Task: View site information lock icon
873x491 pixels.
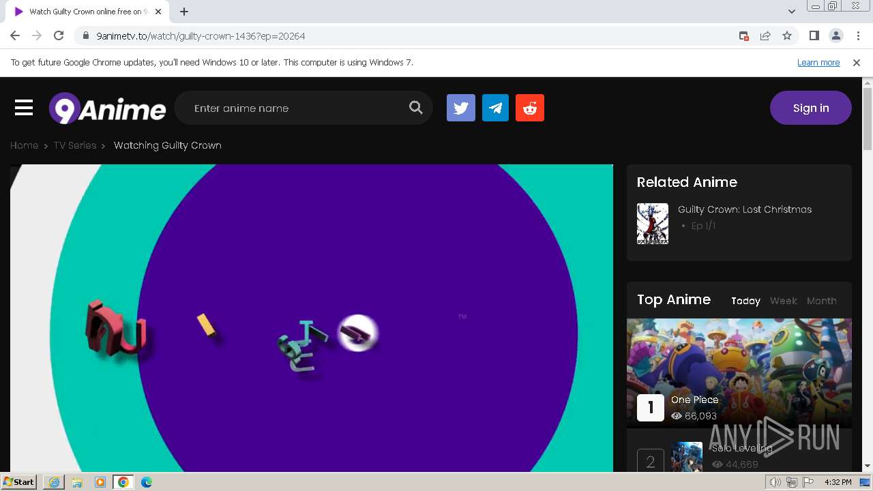Action: click(x=86, y=35)
